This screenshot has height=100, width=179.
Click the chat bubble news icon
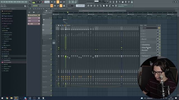pos(129,2)
